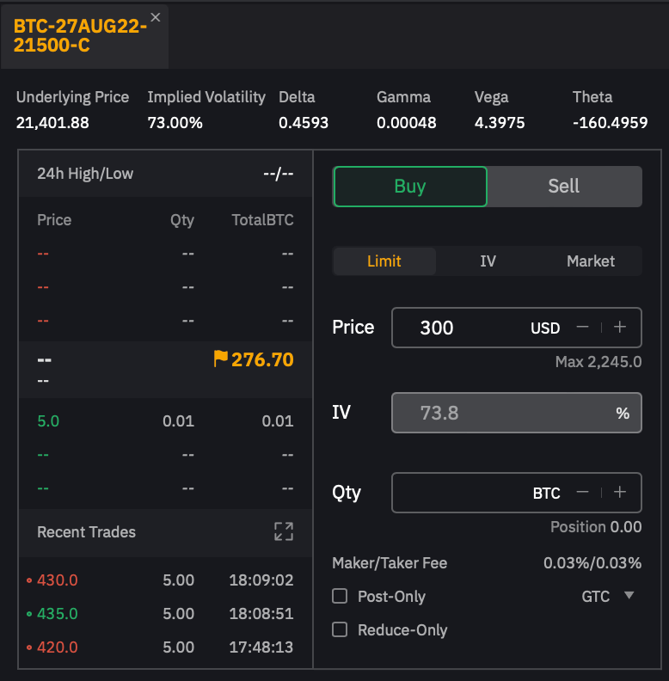This screenshot has height=681, width=669.
Task: Decrease the Price with minus button
Action: 582,328
